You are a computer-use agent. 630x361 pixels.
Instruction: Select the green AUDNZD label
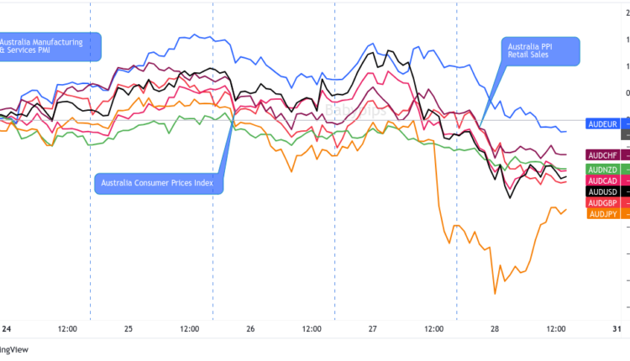(x=601, y=169)
